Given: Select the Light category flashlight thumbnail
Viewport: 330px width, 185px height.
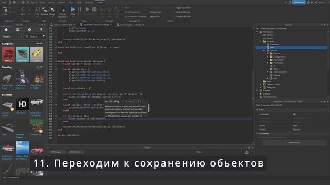Looking at the screenshot, I should 37,54.
